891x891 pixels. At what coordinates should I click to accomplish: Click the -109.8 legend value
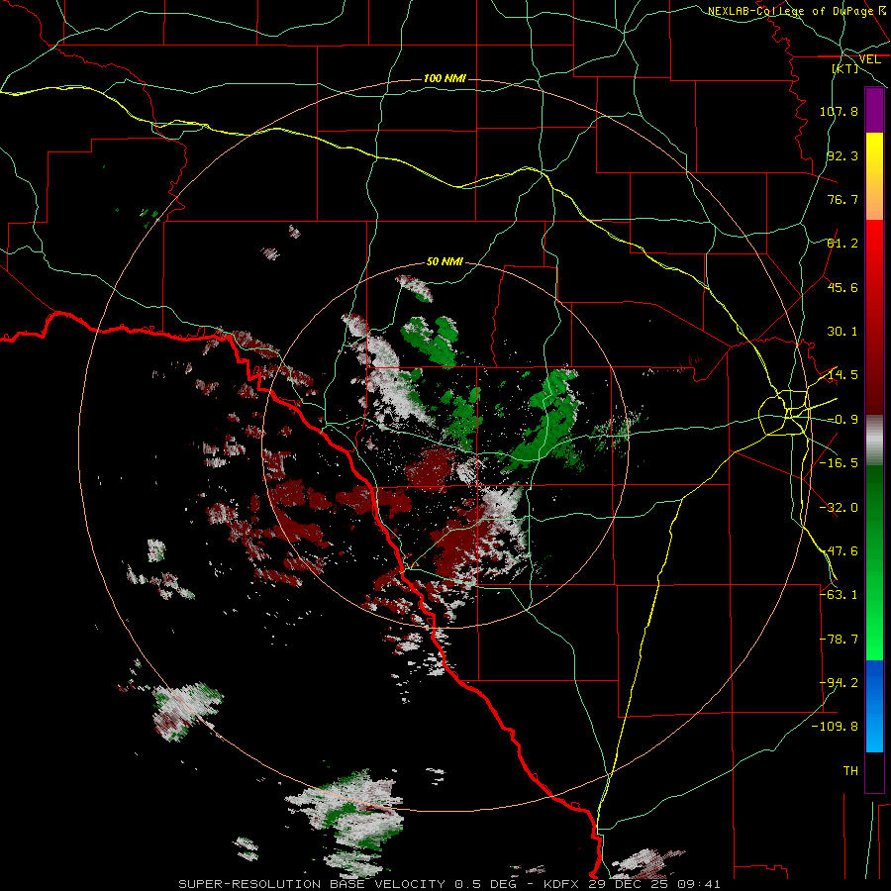(836, 727)
